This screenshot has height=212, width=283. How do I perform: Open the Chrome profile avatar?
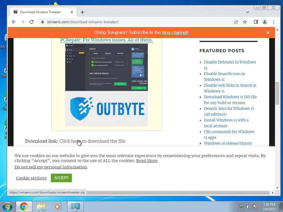click(264, 22)
